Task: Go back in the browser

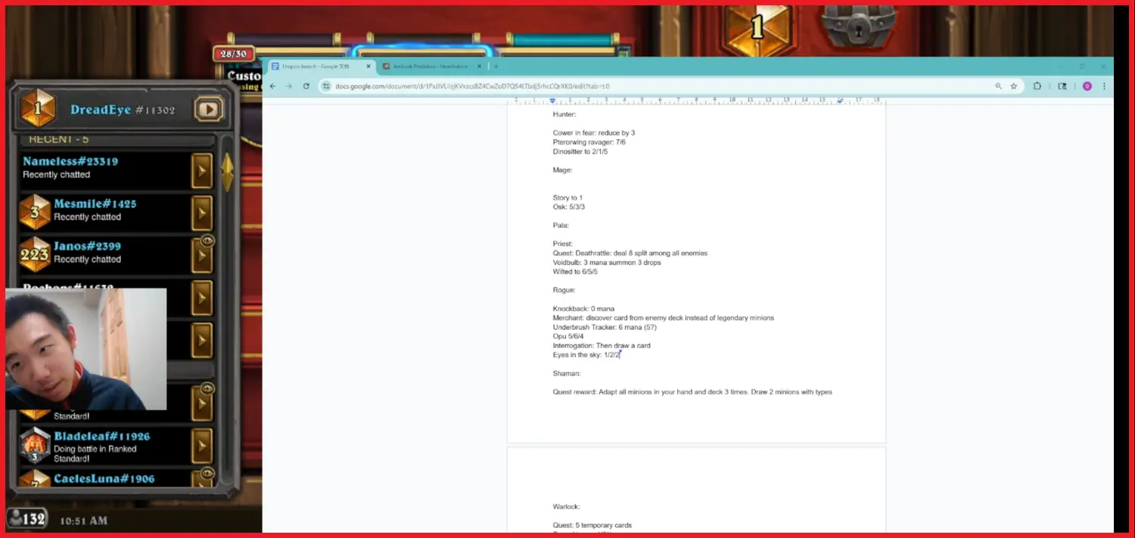Action: (272, 86)
